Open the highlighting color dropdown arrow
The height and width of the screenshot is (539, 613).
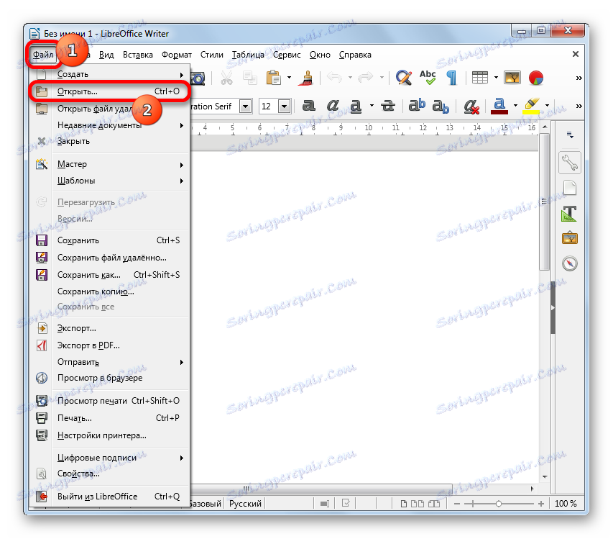pos(547,106)
